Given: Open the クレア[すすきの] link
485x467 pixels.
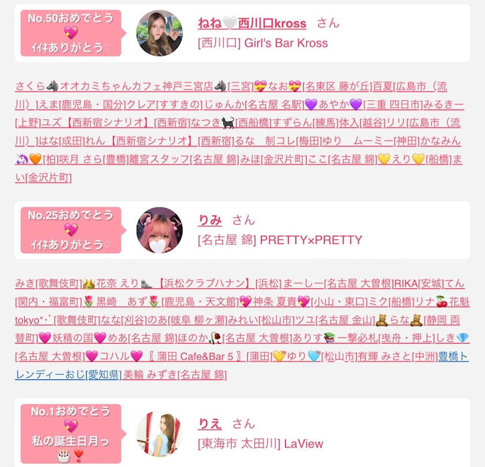Looking at the screenshot, I should (x=165, y=104).
